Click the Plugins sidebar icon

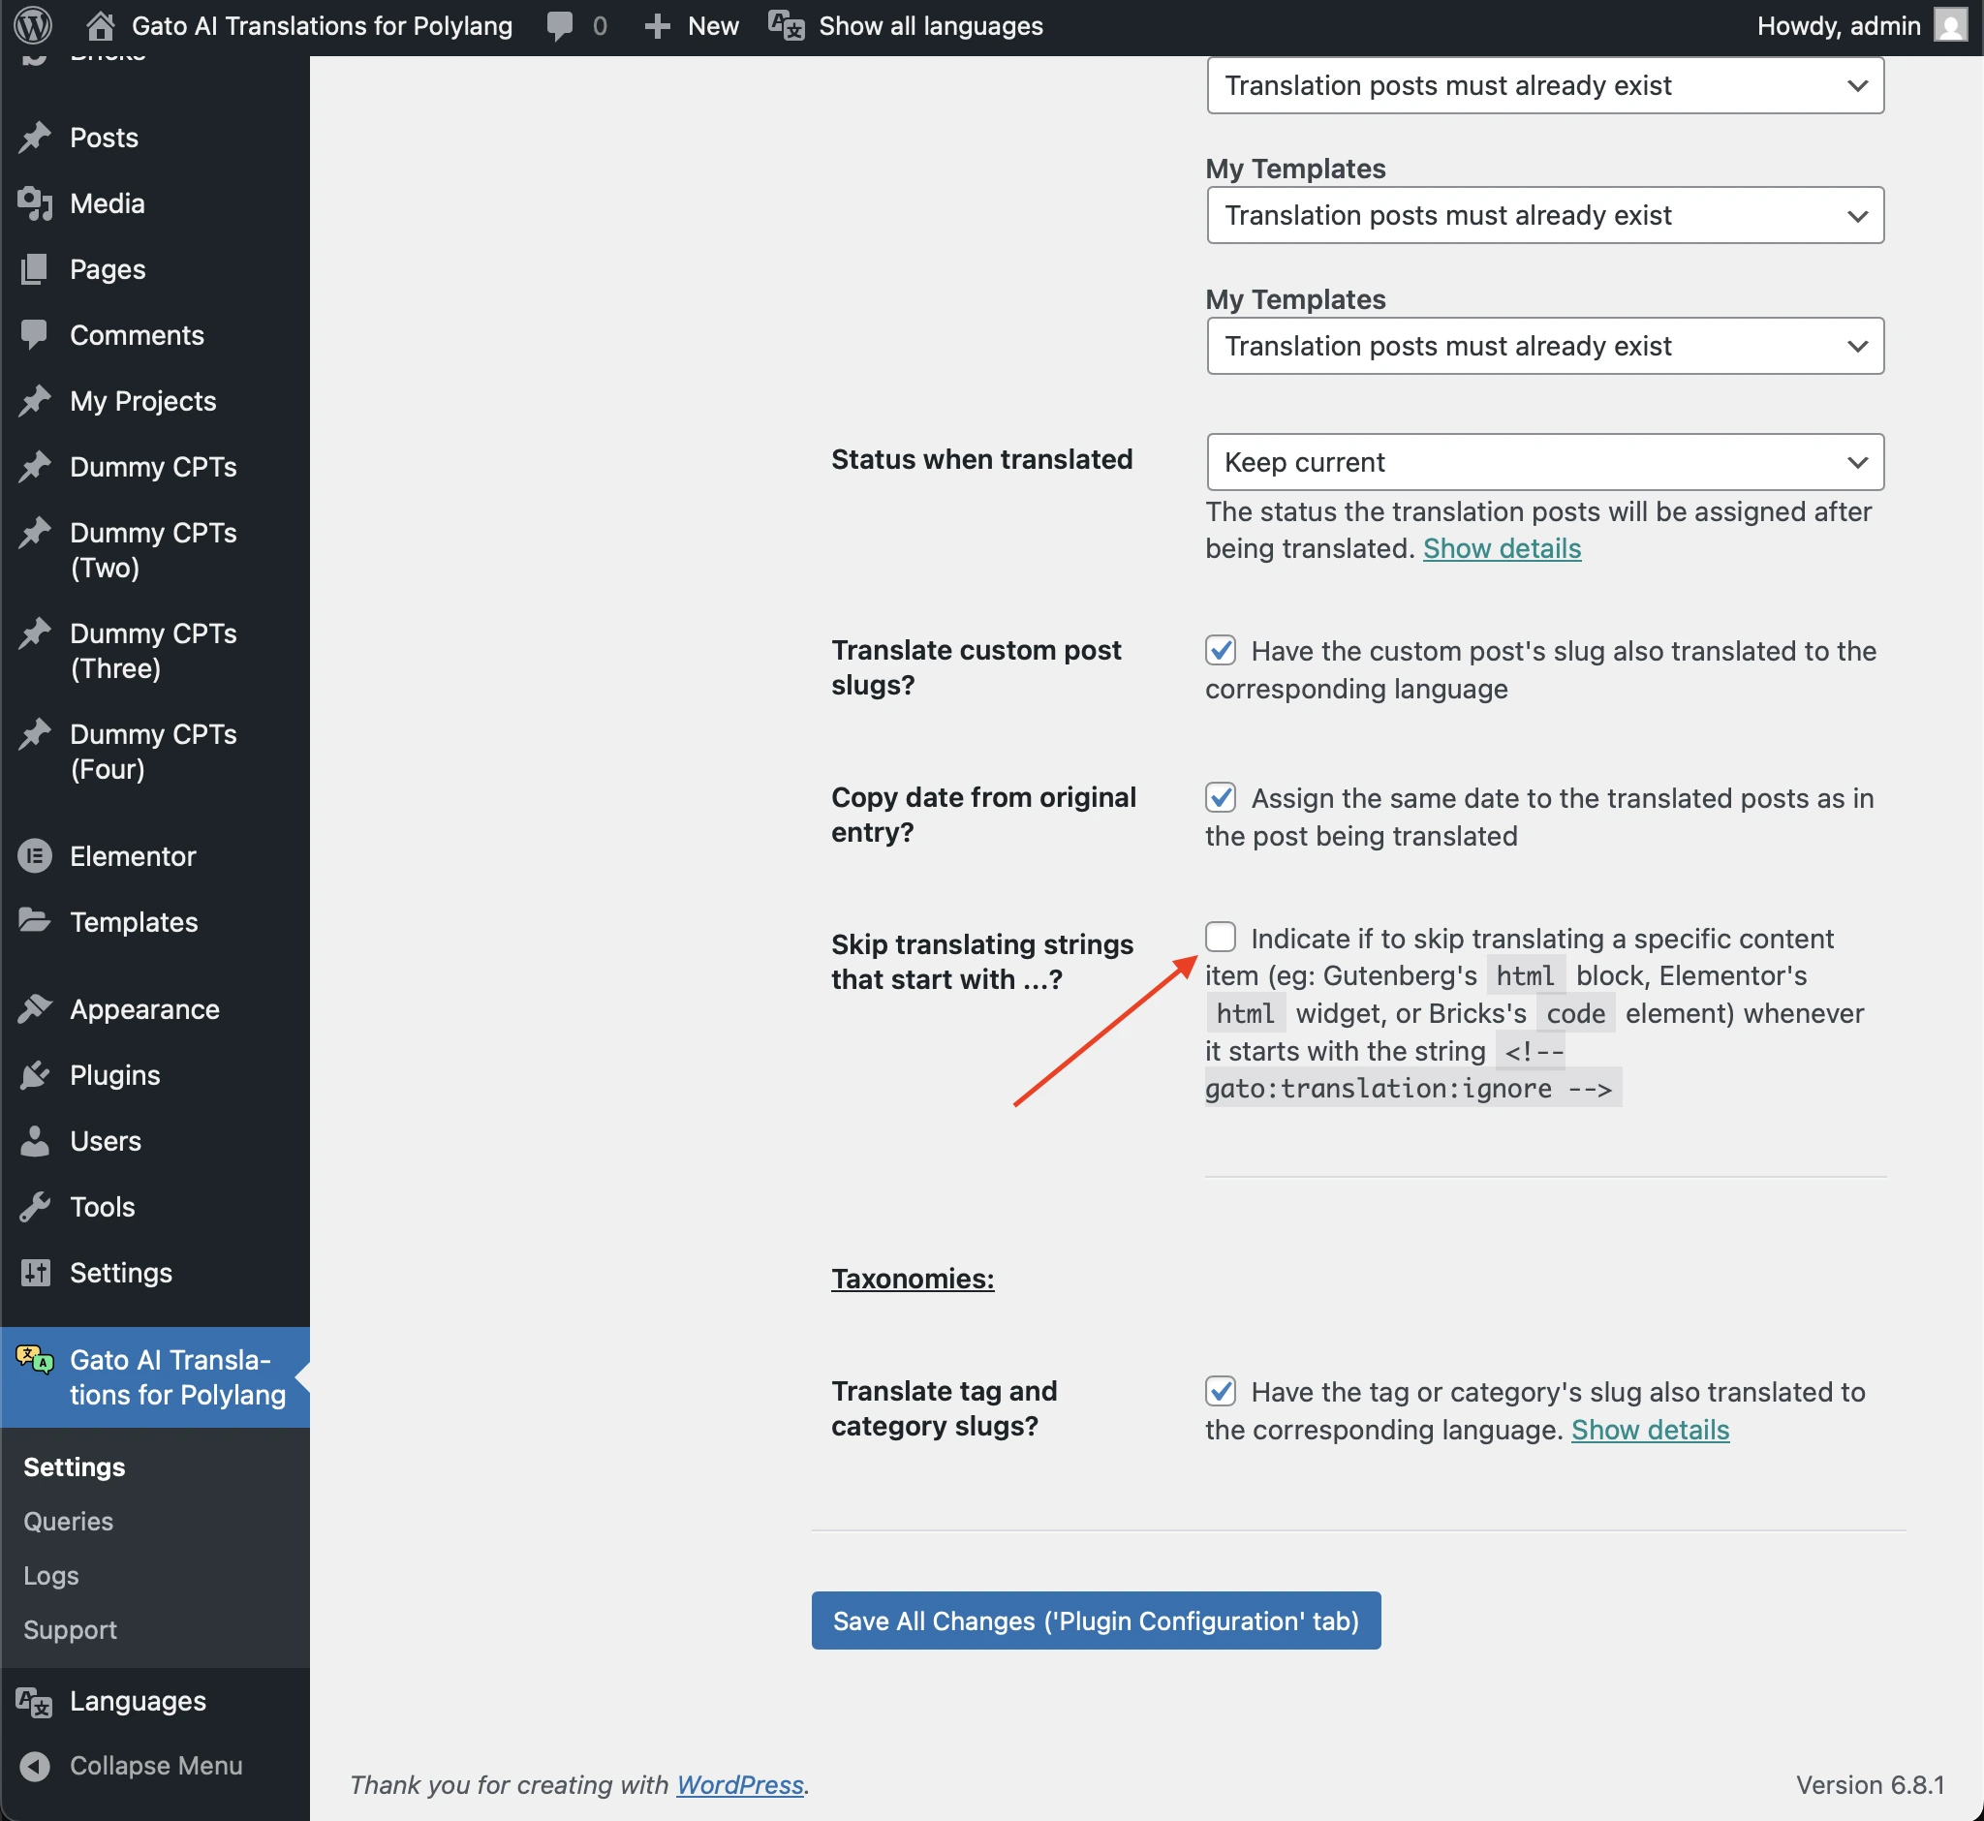[36, 1075]
